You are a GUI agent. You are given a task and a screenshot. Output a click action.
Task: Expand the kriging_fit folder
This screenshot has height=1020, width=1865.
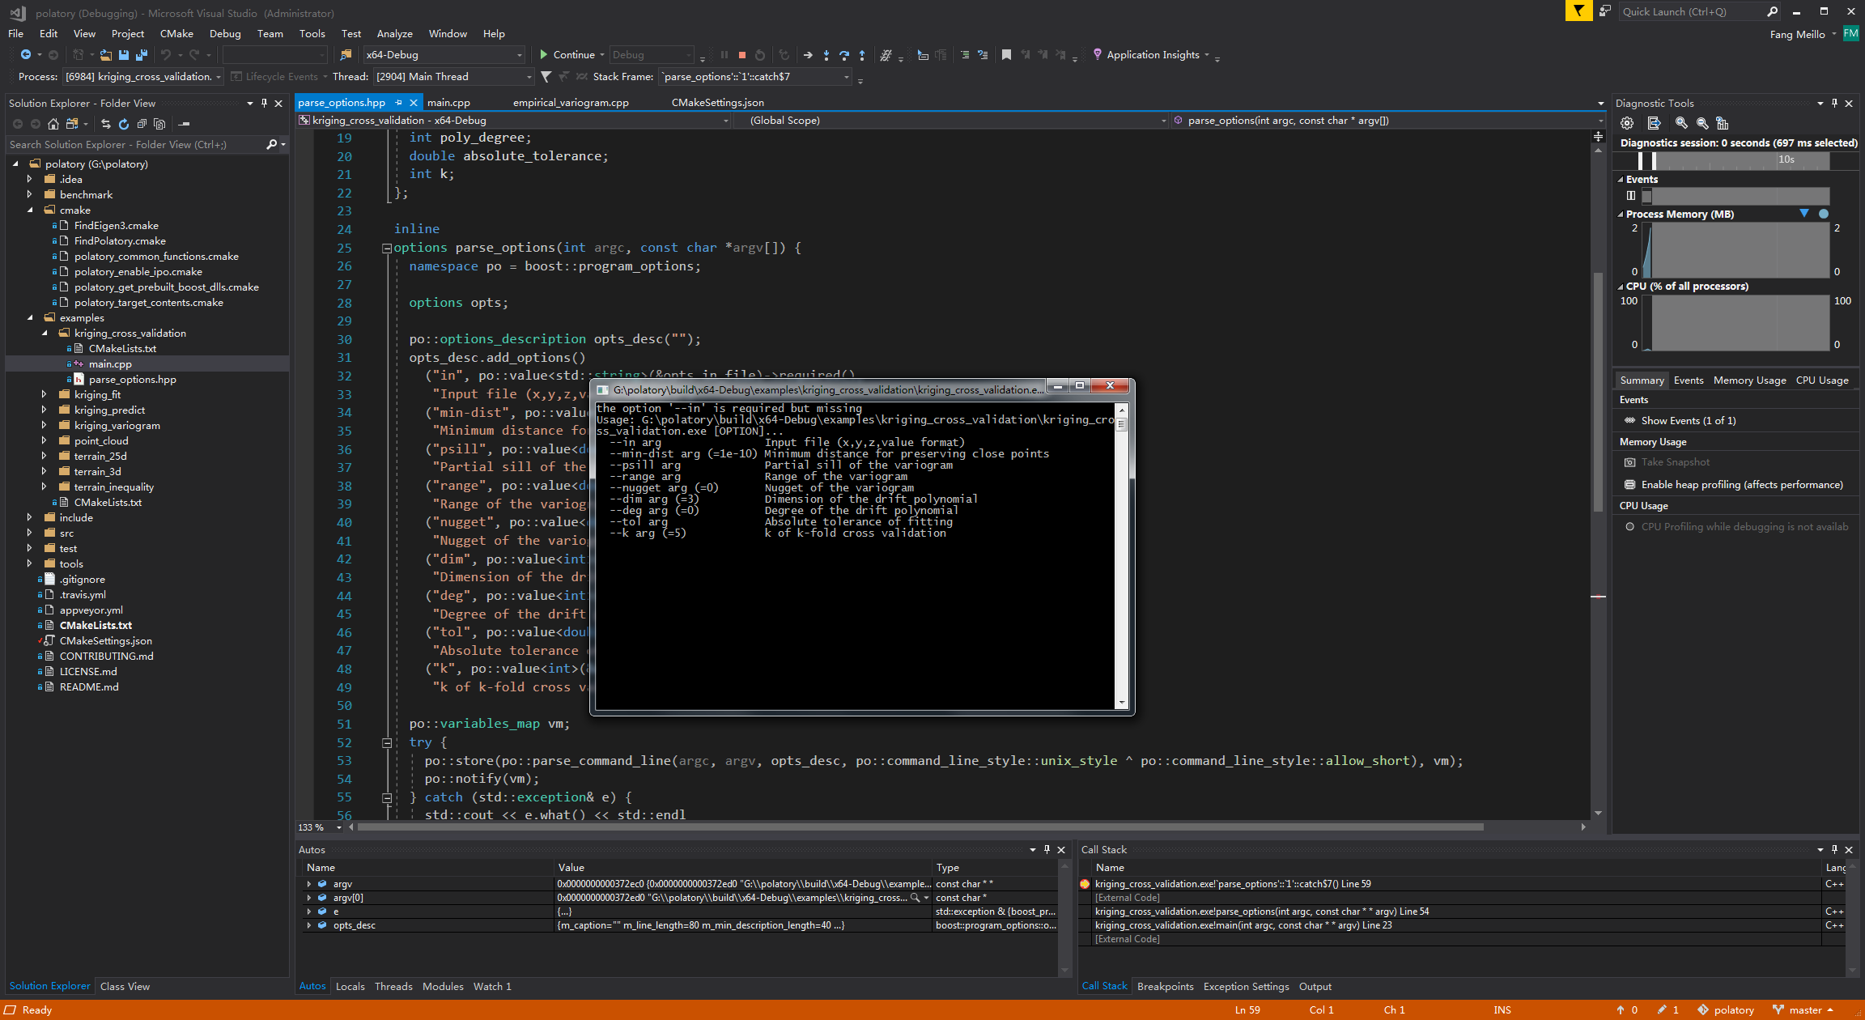[x=45, y=395]
